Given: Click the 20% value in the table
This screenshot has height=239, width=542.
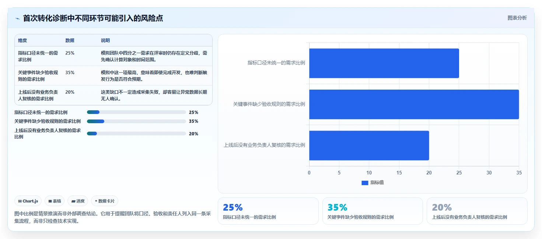Looking at the screenshot, I should pyautogui.click(x=70, y=92).
